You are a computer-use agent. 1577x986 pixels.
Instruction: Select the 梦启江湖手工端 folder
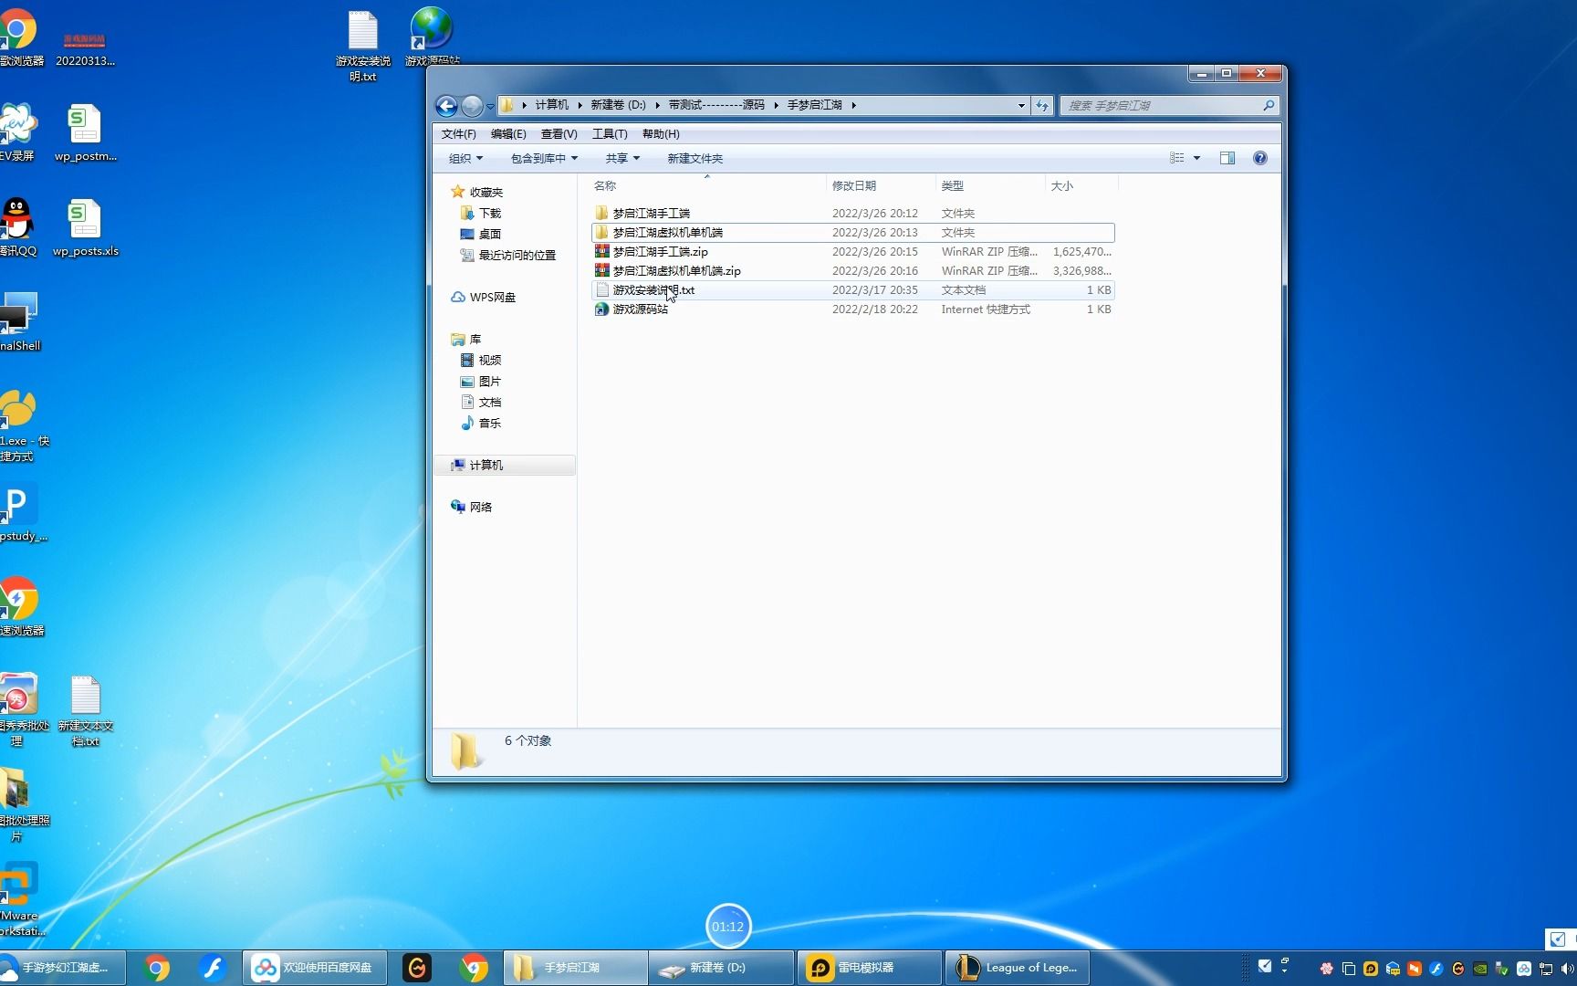[852, 214]
